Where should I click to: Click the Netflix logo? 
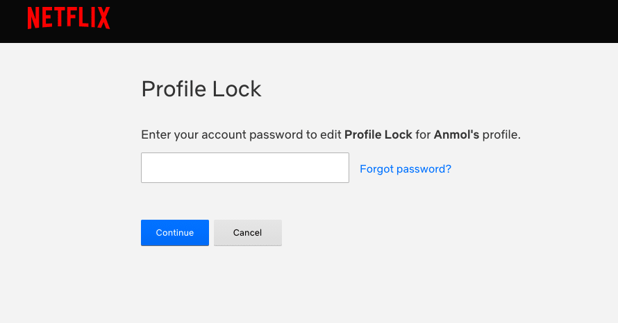[69, 18]
